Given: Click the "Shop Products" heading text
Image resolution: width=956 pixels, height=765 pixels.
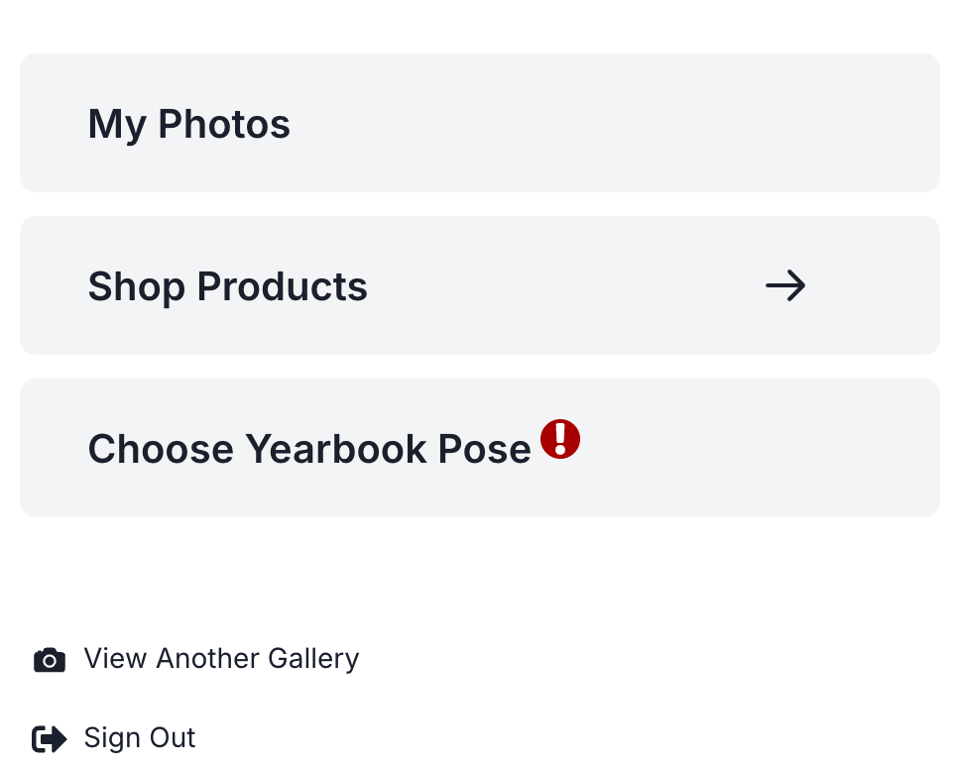Looking at the screenshot, I should pos(228,287).
